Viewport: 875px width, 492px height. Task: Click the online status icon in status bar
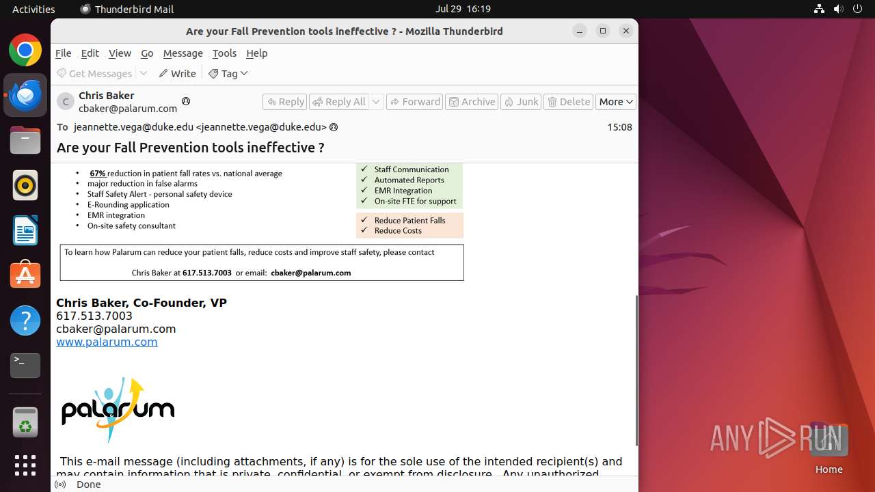(x=60, y=484)
